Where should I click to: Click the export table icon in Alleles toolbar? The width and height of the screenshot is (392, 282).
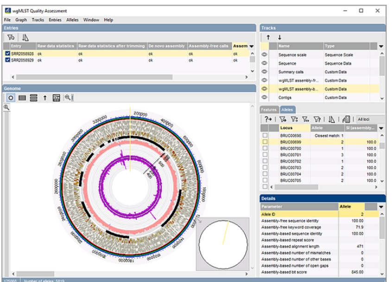[346, 119]
